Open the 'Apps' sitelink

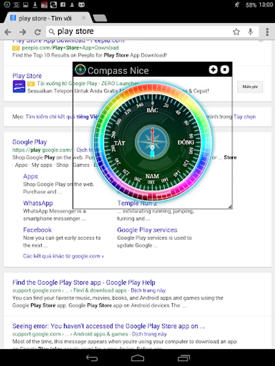click(x=31, y=176)
